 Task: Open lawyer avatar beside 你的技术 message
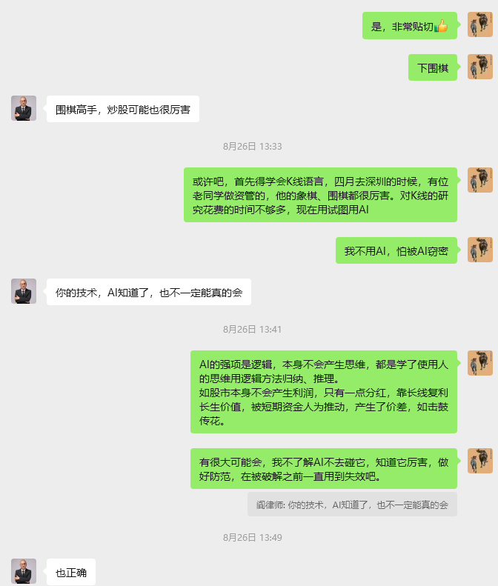[x=24, y=291]
